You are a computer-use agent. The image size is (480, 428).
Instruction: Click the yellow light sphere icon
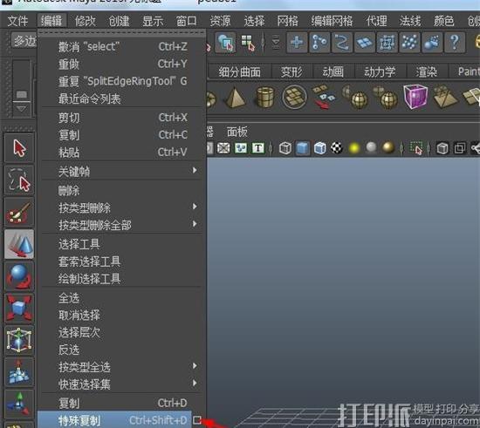tap(353, 148)
